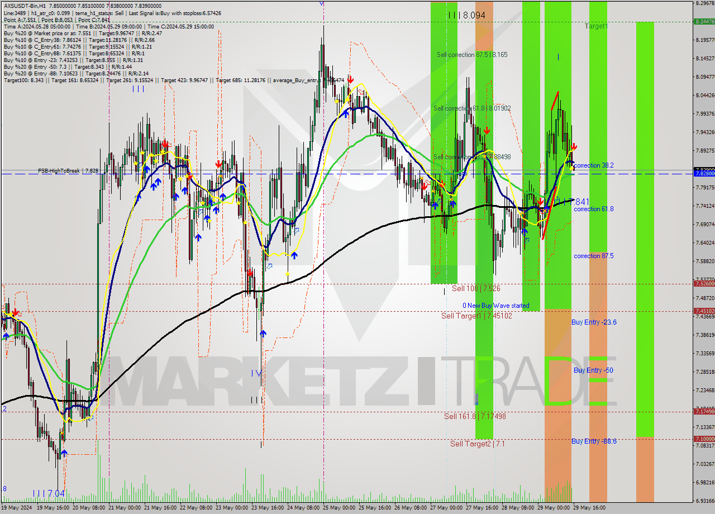Viewport: 715px width, 514px height.
Task: Click the AXSUSDT-Bin,H1 symbol title
Action: (x=26, y=6)
